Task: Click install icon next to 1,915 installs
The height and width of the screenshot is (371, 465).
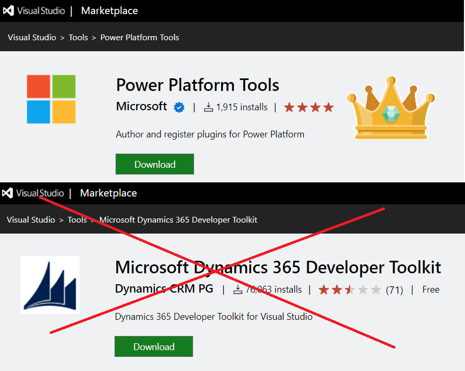Action: coord(209,107)
